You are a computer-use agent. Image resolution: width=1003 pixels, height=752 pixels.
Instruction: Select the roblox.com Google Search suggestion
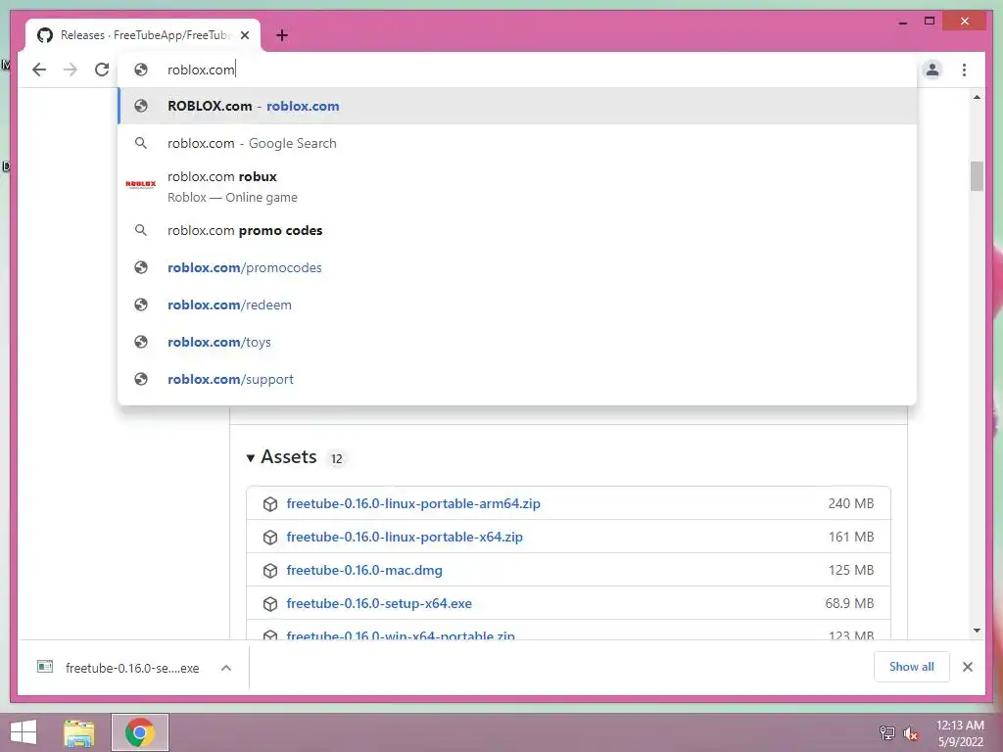tap(517, 143)
